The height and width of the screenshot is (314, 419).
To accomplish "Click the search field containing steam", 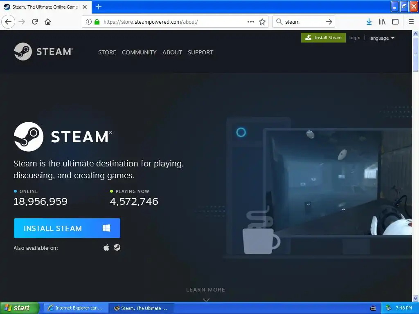I will tap(303, 22).
